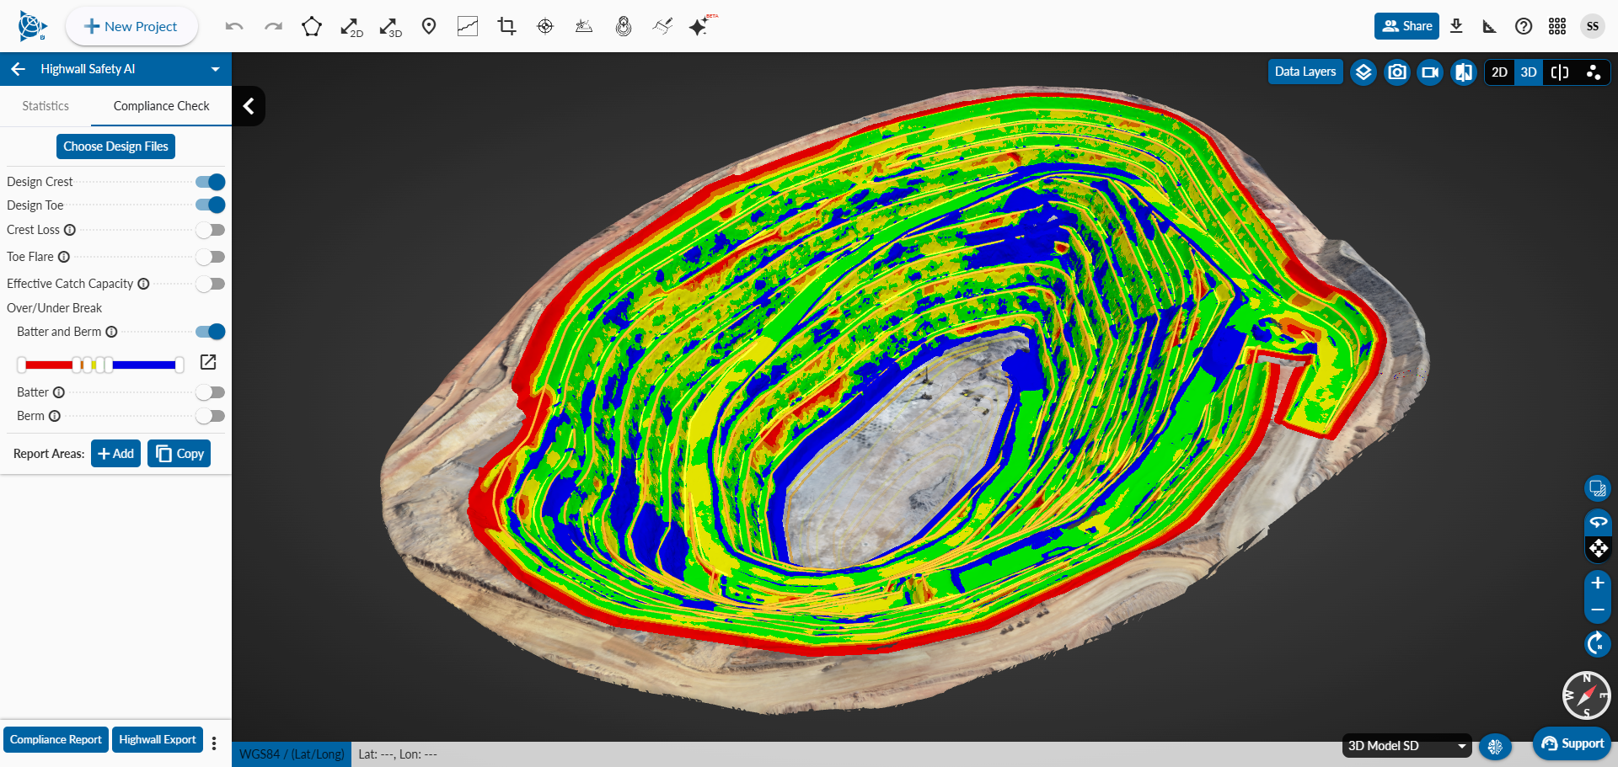Open the contour fingerprint tool
1618x767 pixels.
pos(624,27)
